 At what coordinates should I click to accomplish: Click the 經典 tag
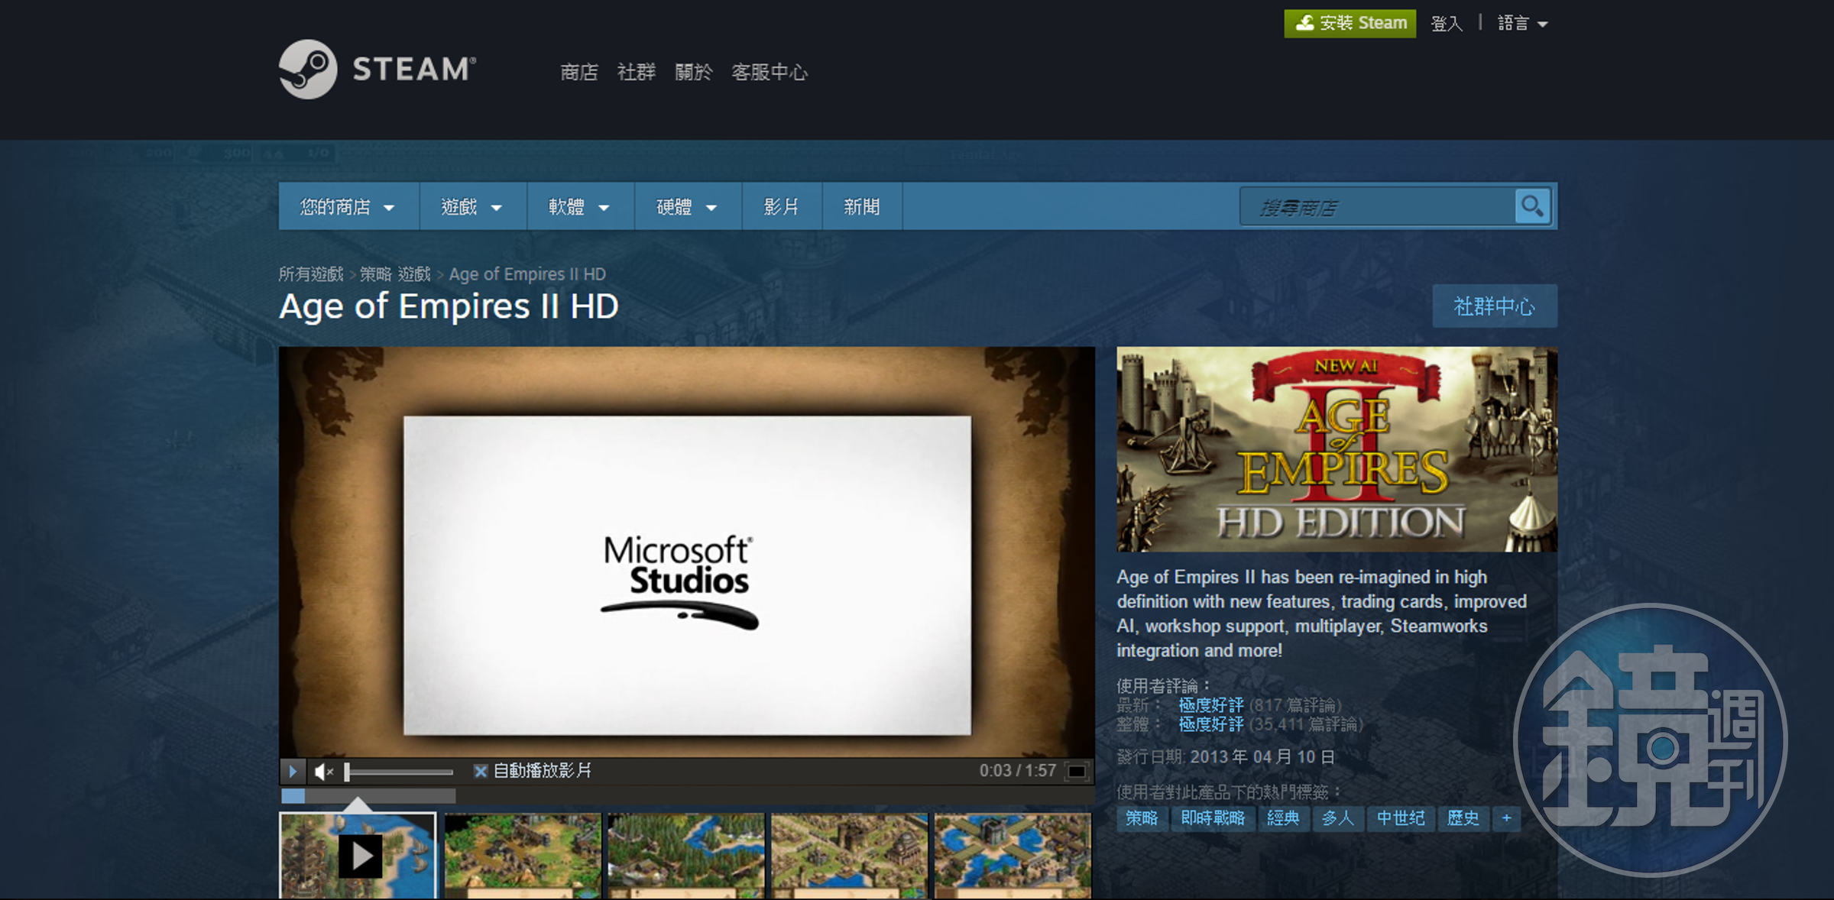click(1283, 818)
